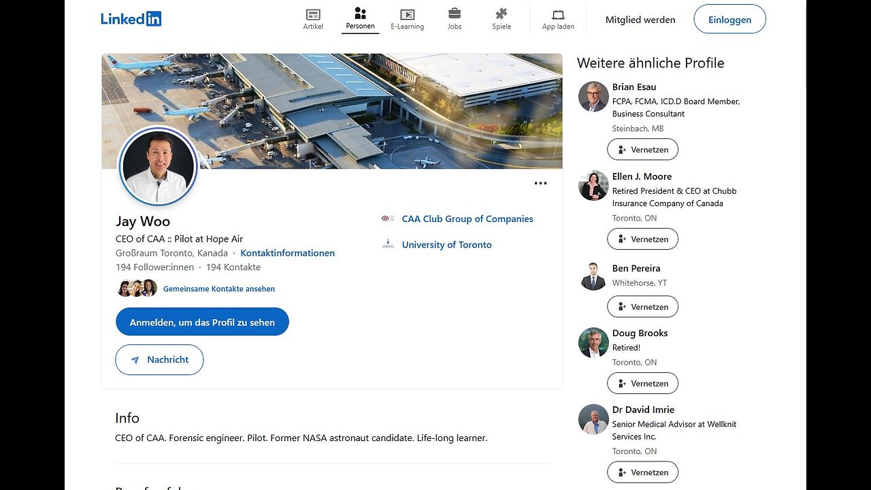
Task: Go to E-Learning section
Action: [407, 19]
